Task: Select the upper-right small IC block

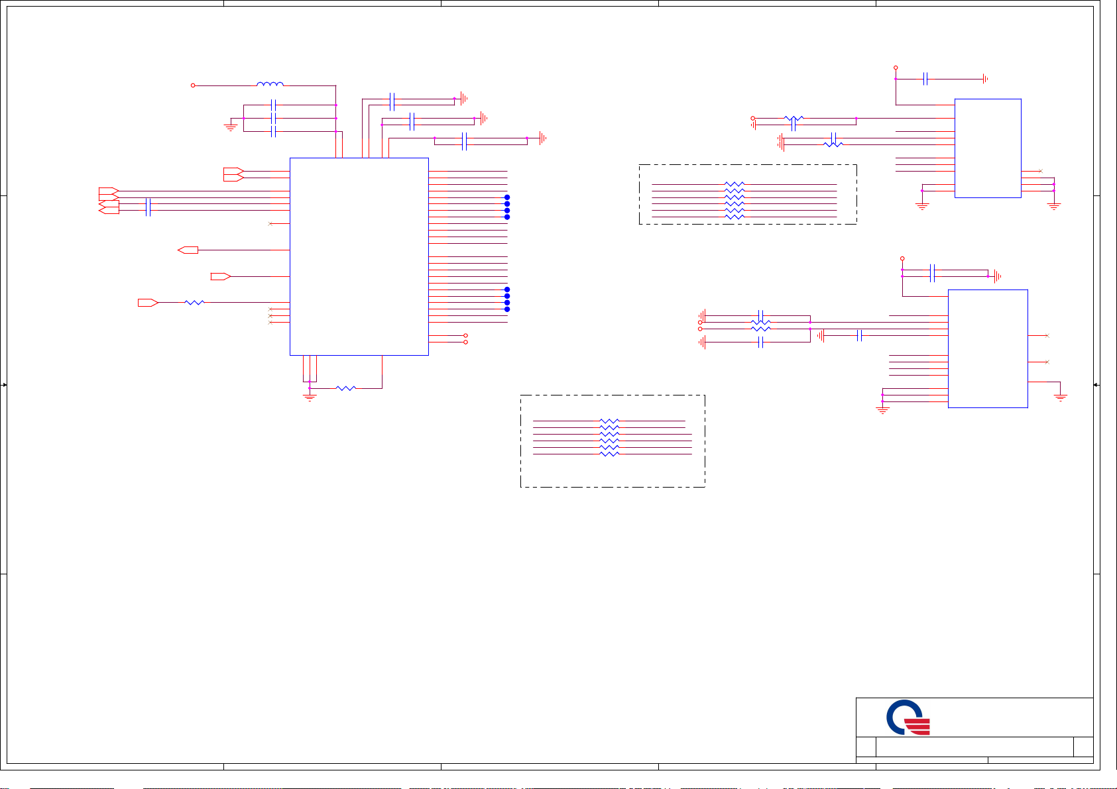Action: pos(987,148)
